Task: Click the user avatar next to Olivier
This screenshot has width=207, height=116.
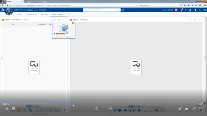Action: tap(176, 10)
